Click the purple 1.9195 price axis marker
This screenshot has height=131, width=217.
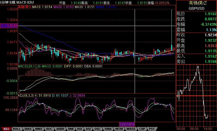pyautogui.click(x=9, y=26)
